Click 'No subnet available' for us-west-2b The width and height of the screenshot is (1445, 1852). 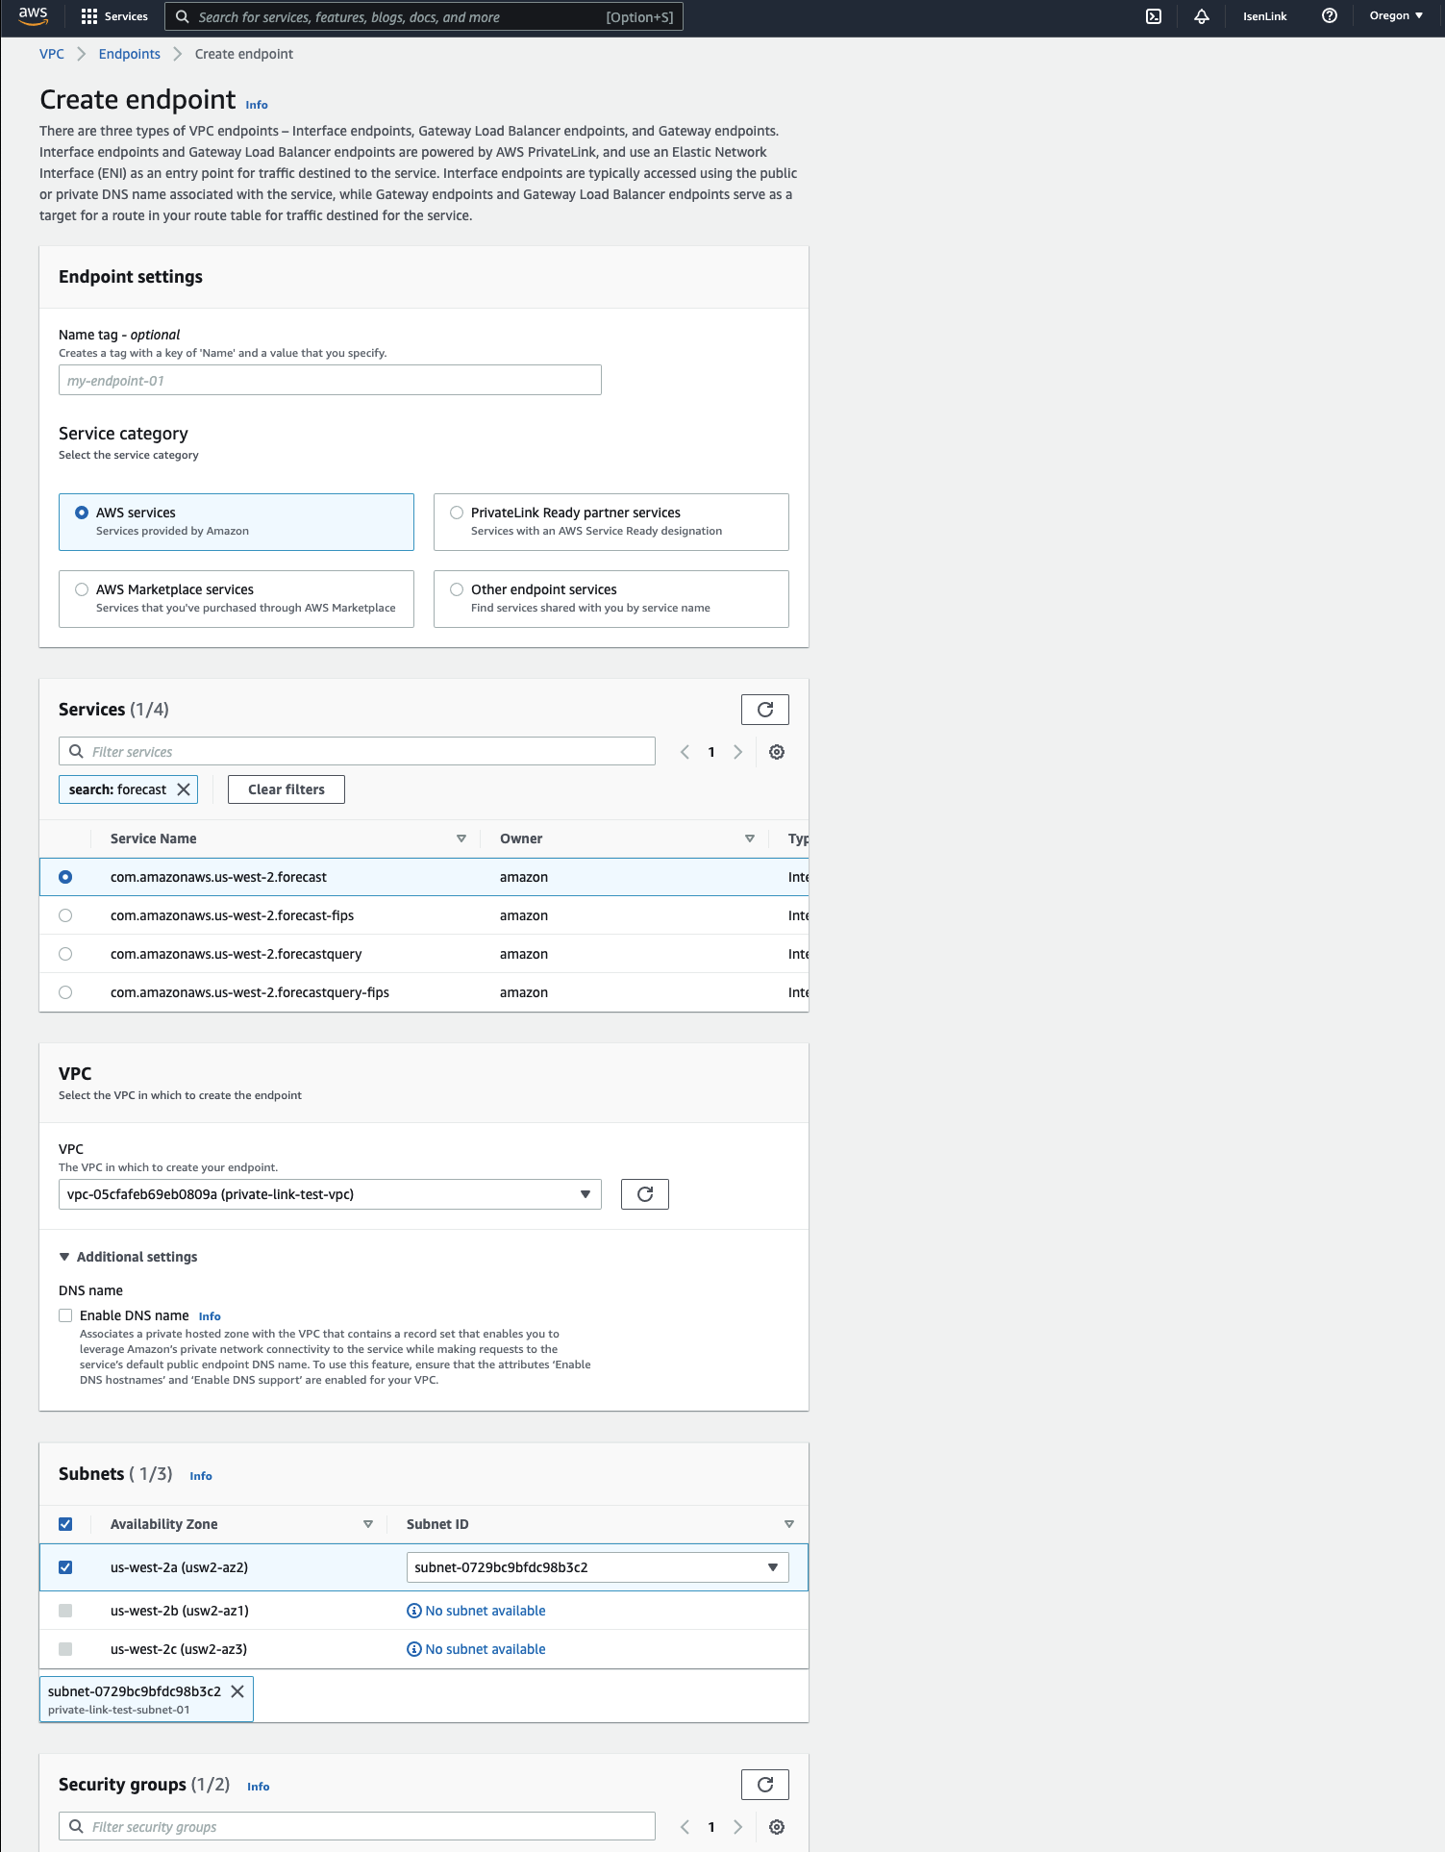coord(486,1611)
